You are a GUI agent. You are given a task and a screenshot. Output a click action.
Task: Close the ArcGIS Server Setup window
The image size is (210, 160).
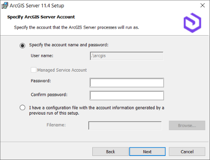pyautogui.click(x=203, y=5)
